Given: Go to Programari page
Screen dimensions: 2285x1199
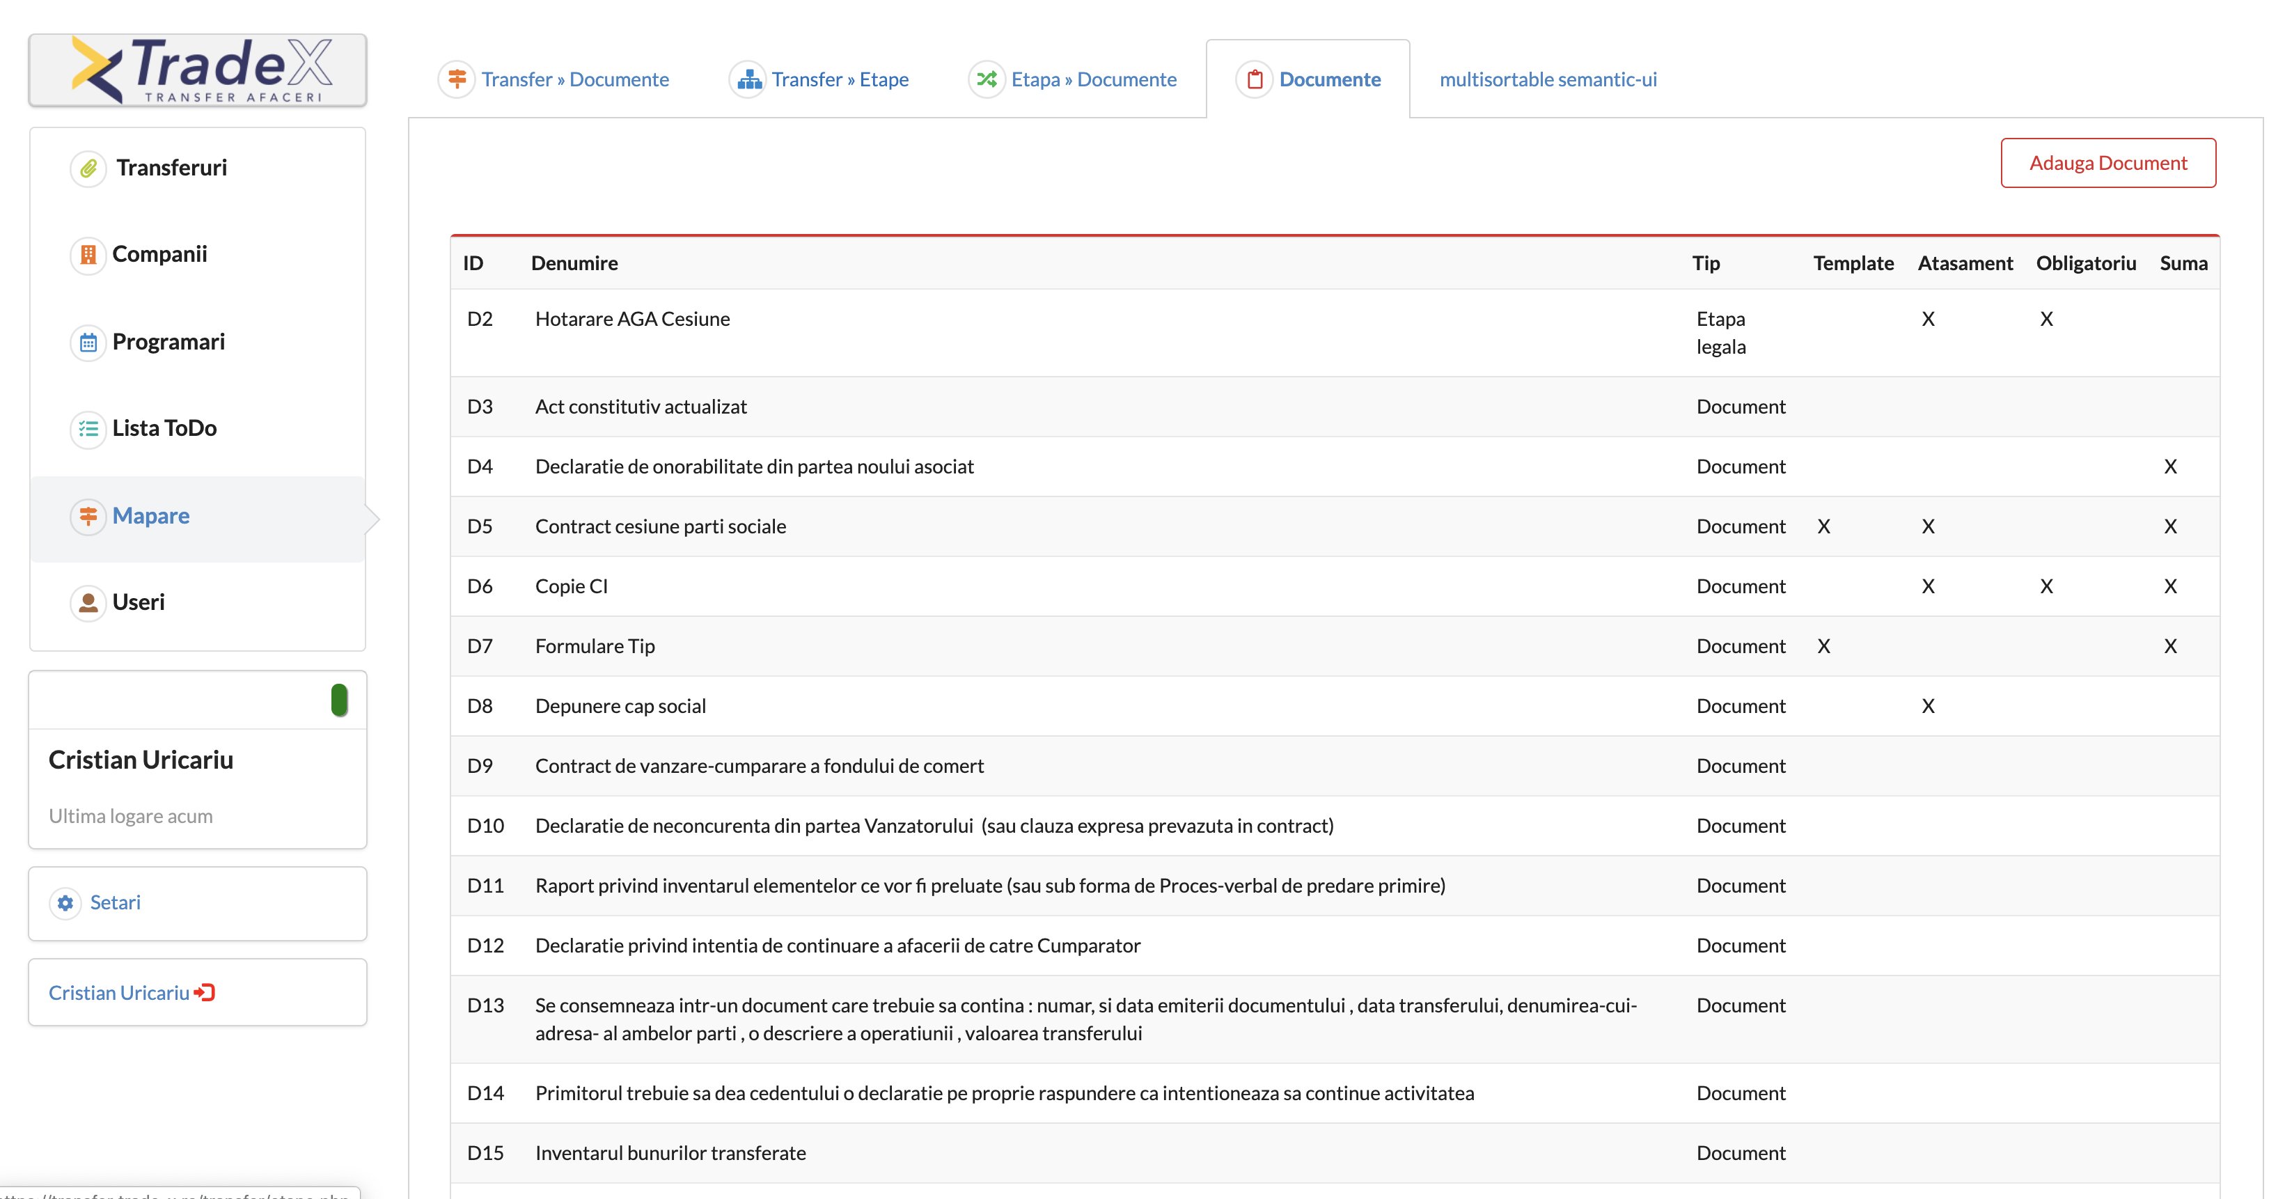Looking at the screenshot, I should (198, 343).
